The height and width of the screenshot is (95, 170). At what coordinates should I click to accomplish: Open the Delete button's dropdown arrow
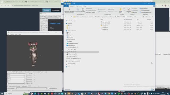point(114,9)
